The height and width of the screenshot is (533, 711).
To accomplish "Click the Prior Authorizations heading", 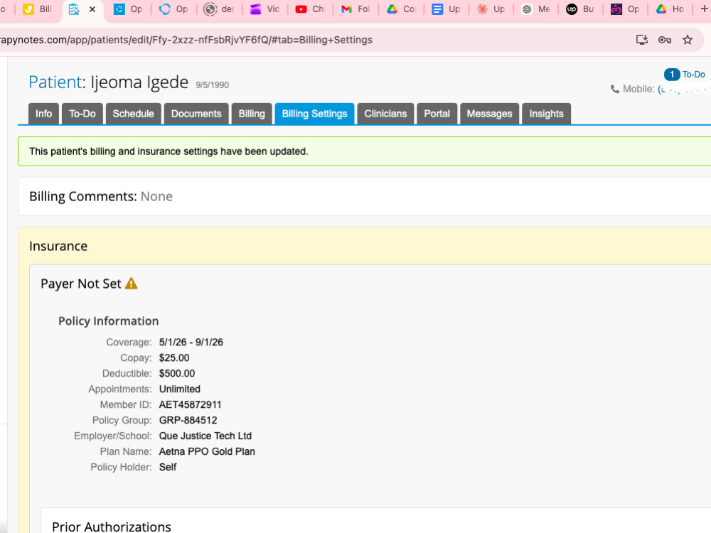I will [x=112, y=527].
